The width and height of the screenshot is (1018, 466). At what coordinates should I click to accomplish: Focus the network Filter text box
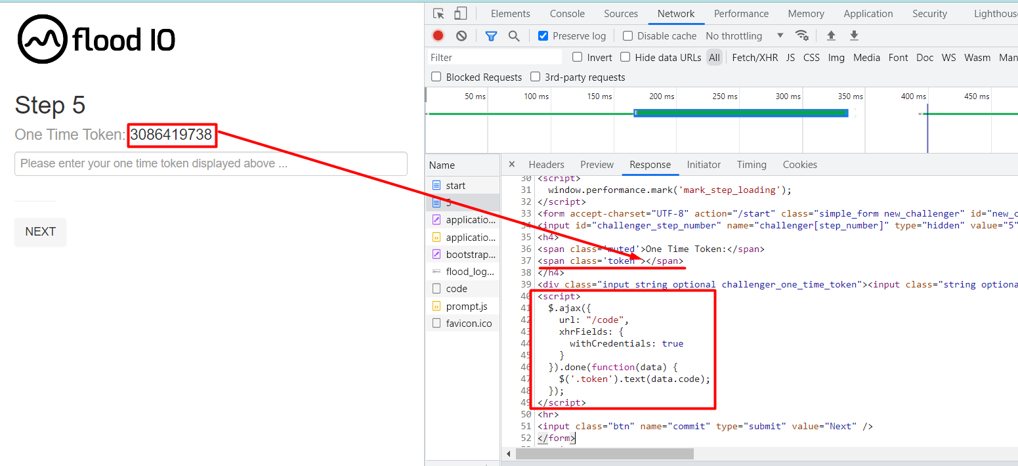click(x=495, y=58)
